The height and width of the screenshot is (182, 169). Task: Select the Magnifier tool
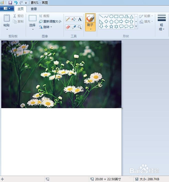80,27
